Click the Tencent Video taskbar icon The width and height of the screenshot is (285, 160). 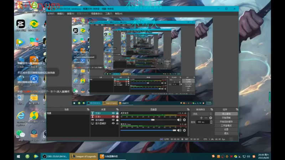(36, 156)
